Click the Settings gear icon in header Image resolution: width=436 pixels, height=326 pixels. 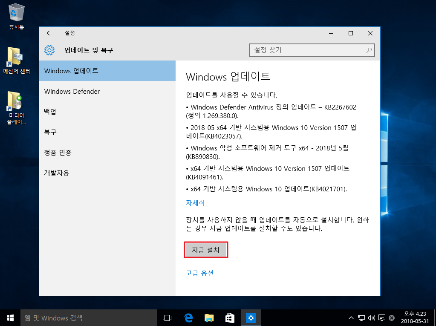point(49,50)
